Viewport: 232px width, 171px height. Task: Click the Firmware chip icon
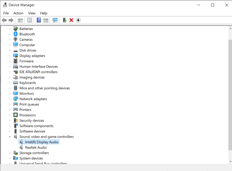[x=15, y=61]
